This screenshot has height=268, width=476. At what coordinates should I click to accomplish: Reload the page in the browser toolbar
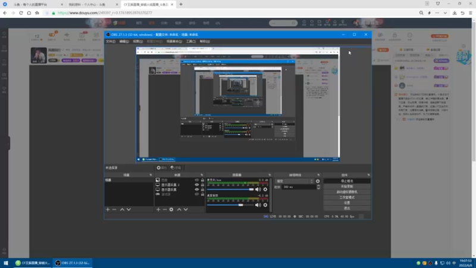pos(21,13)
